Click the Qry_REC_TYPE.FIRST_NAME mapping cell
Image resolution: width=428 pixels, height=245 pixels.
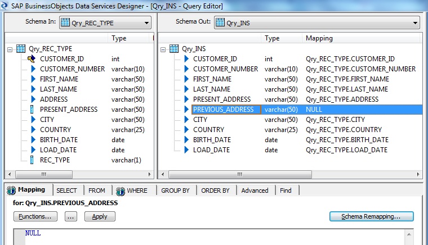click(x=347, y=79)
